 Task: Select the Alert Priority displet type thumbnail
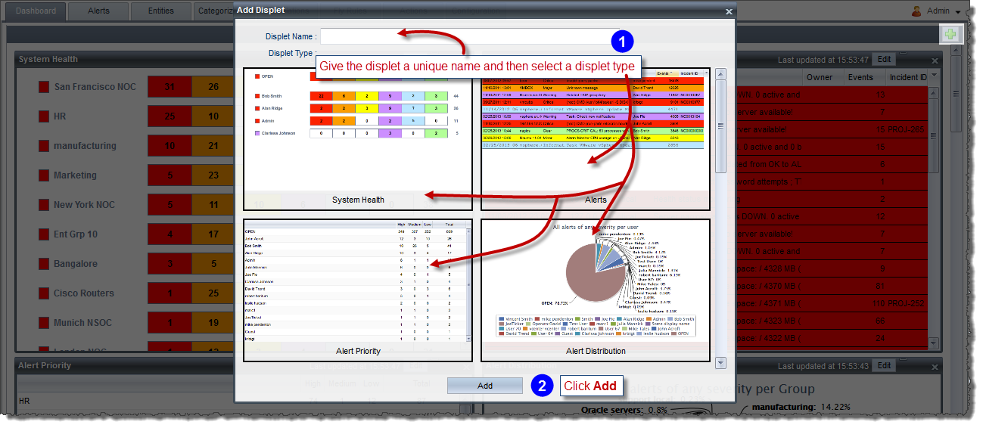358,290
